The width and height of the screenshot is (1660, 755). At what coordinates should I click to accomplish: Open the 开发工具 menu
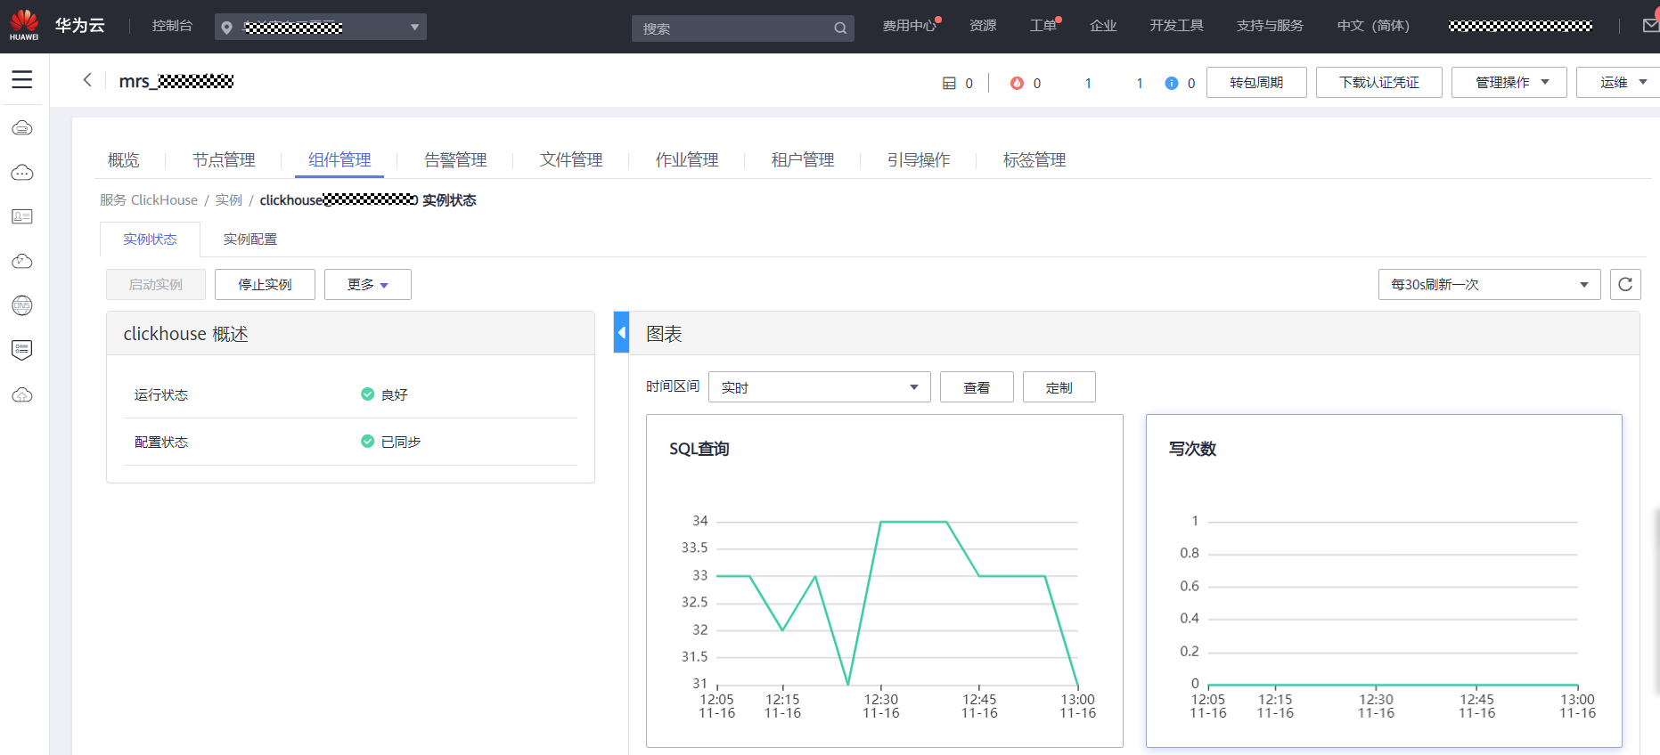coord(1176,26)
